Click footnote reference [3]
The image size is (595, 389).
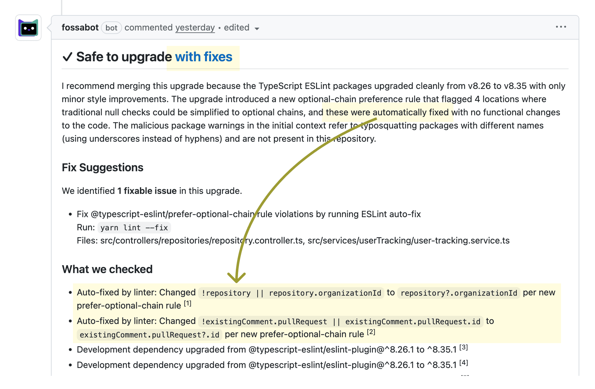(463, 347)
